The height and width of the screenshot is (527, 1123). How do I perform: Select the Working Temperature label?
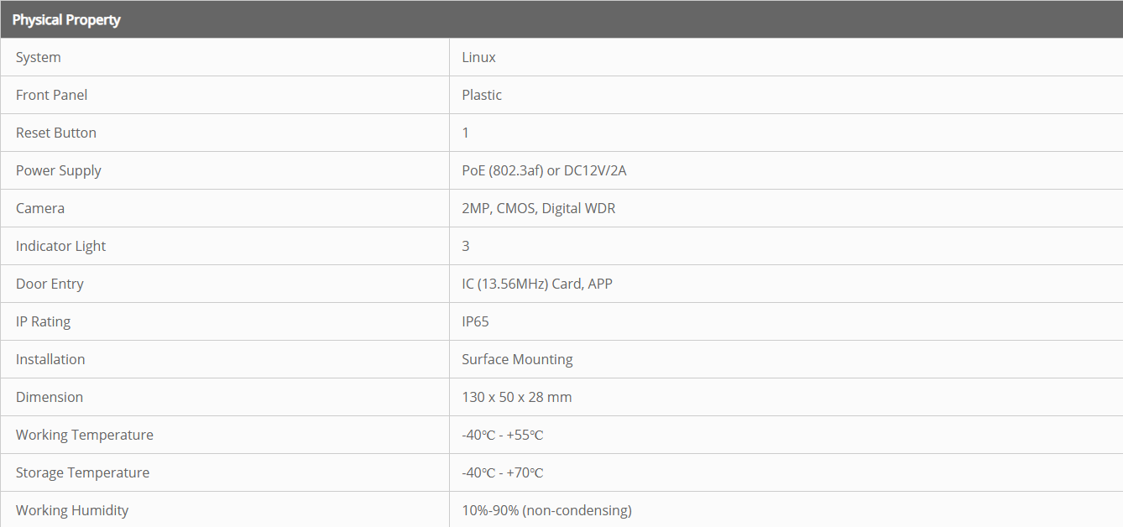85,435
